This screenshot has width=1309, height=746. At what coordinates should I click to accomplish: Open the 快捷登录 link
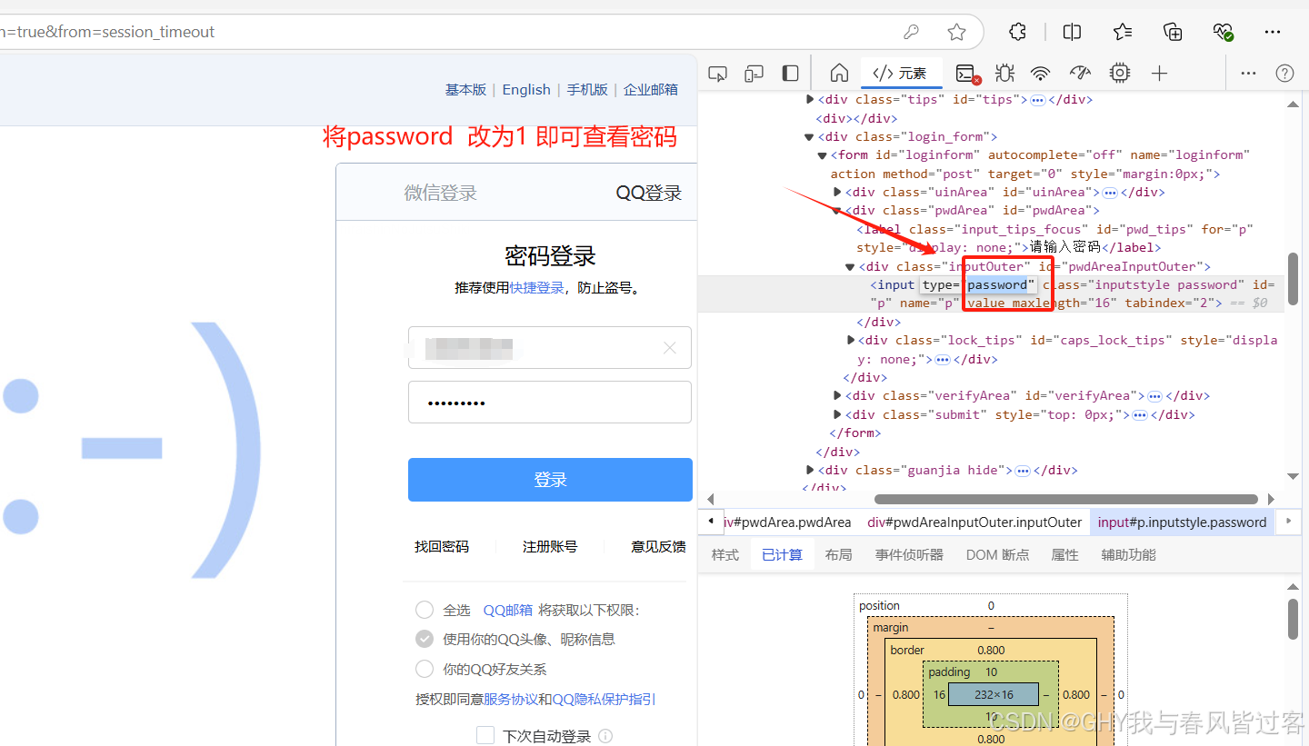click(x=536, y=288)
